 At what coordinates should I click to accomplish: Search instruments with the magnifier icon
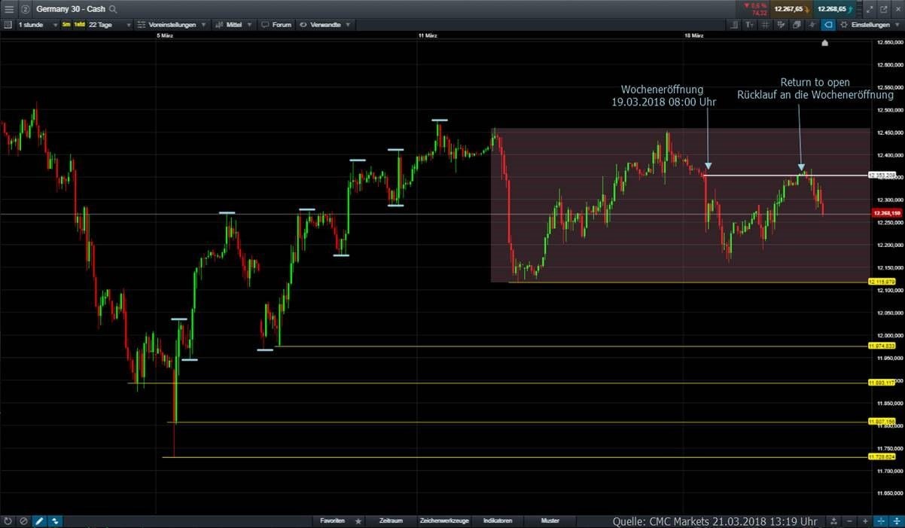pyautogui.click(x=113, y=9)
